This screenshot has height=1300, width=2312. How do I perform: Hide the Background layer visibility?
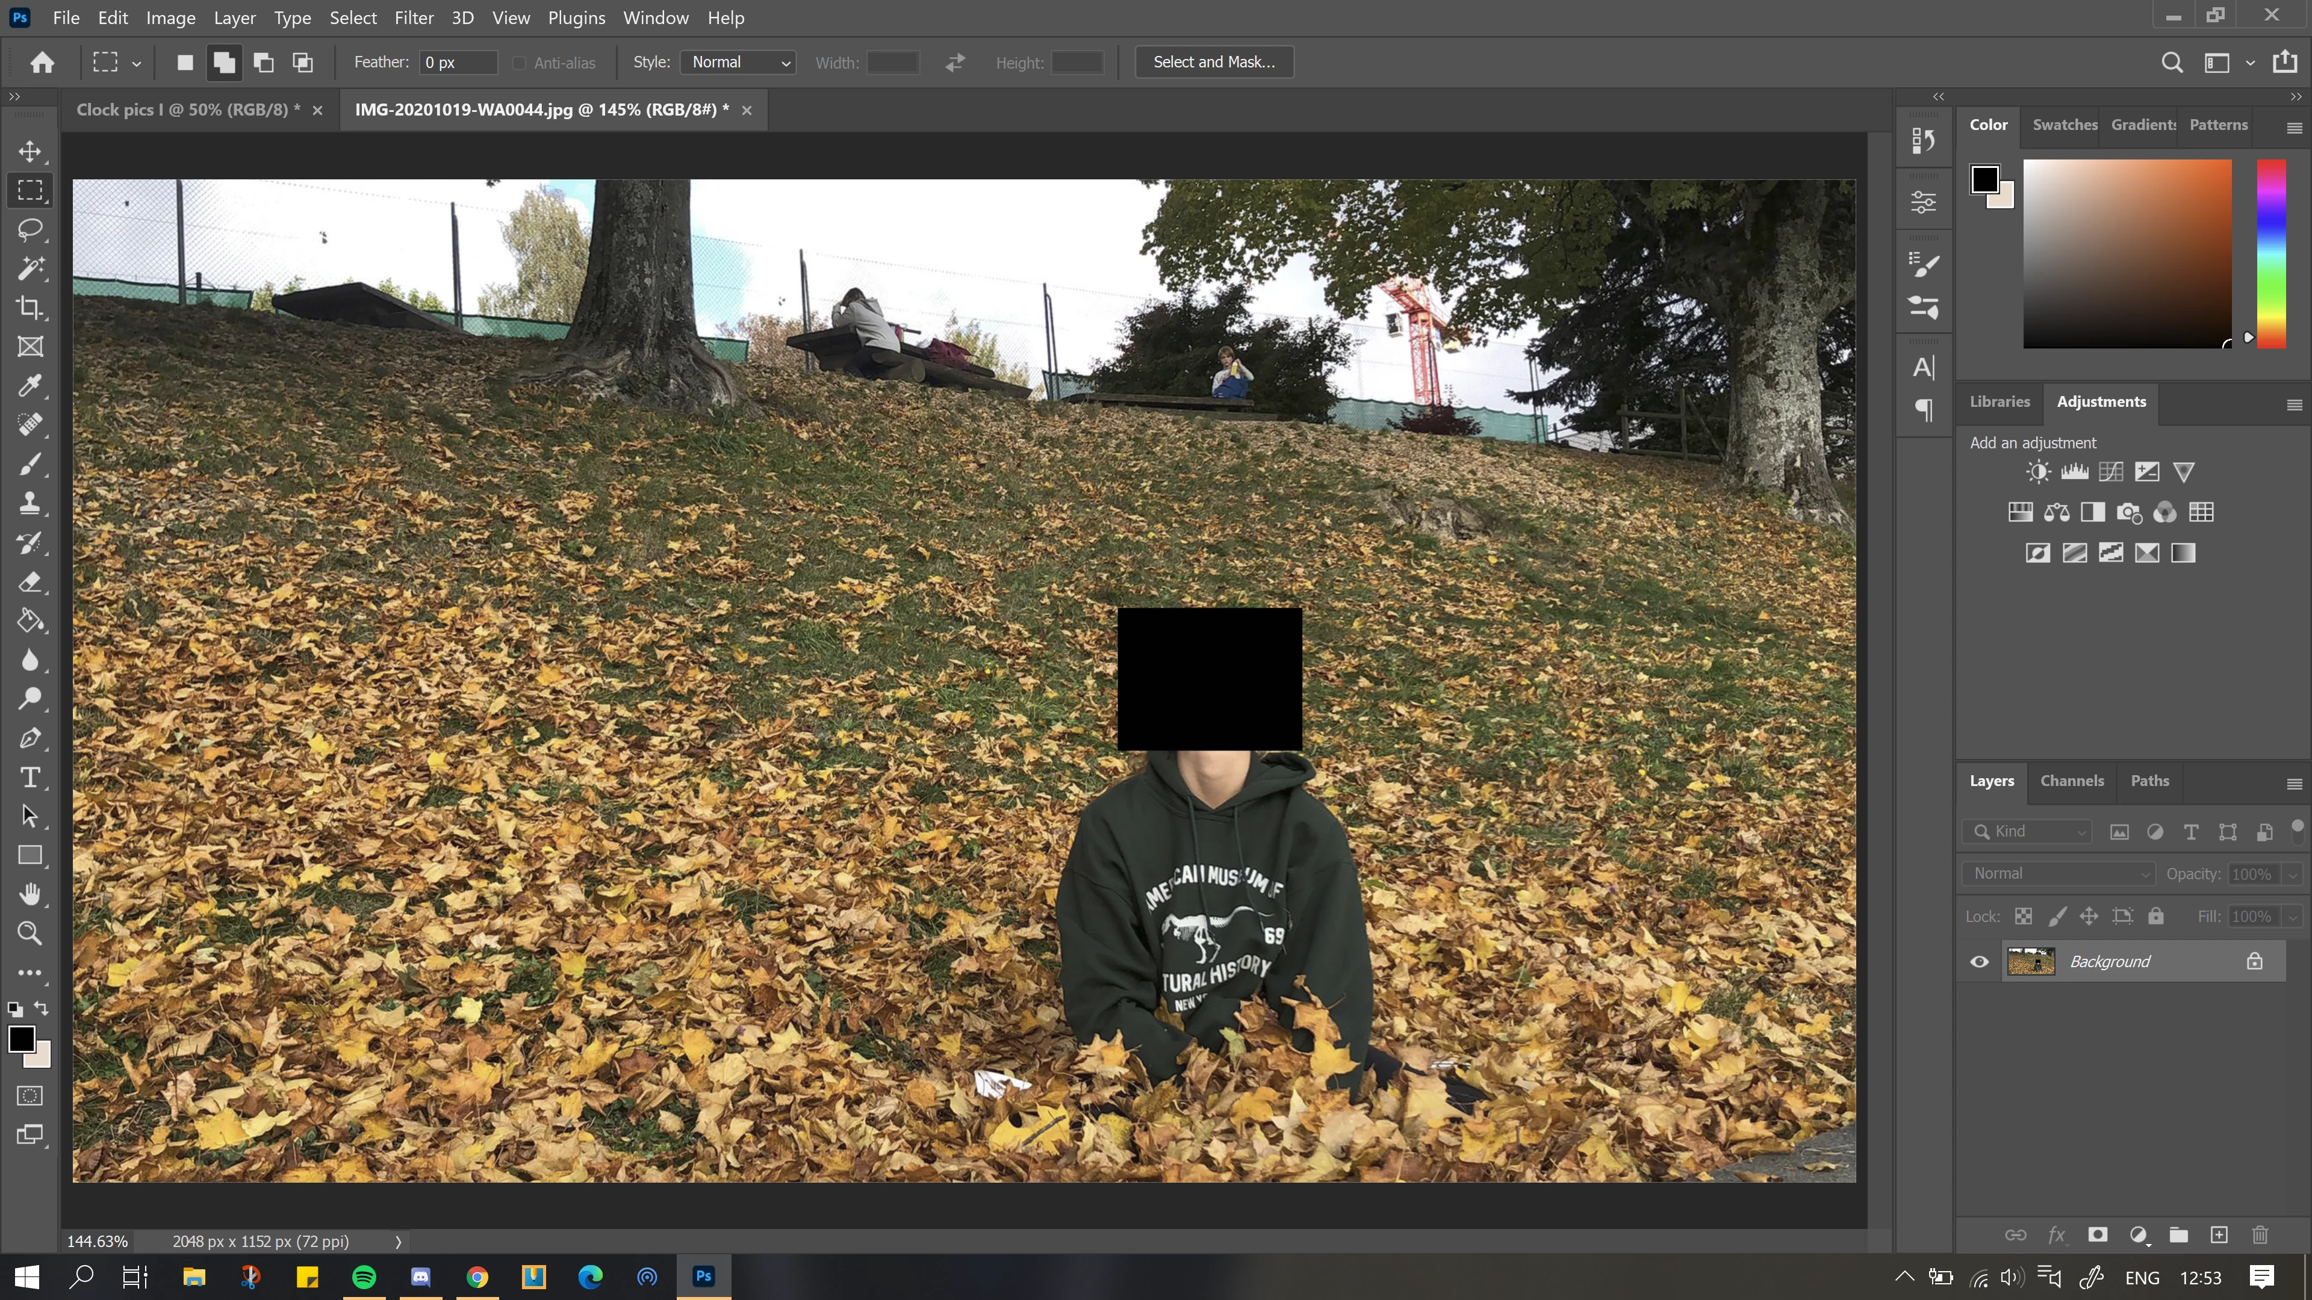pyautogui.click(x=1979, y=962)
